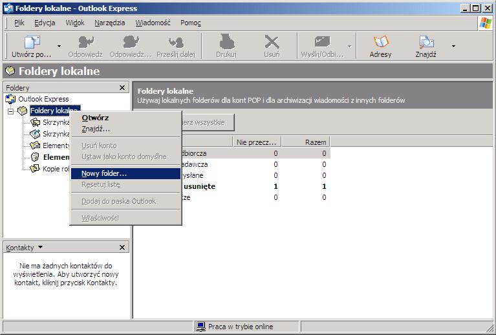496x335 pixels.
Task: Click the Foldery lokalne banner icon
Action: point(10,71)
